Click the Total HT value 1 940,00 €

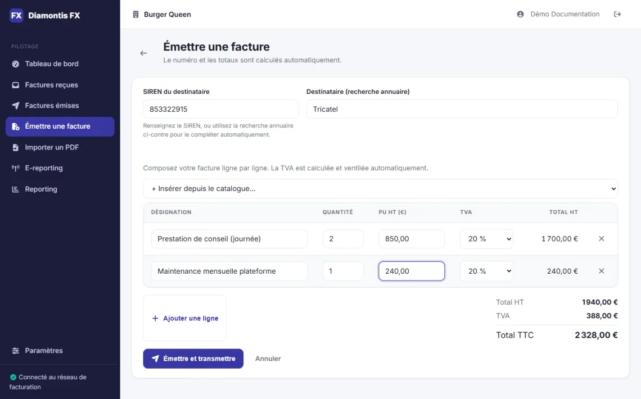point(600,302)
